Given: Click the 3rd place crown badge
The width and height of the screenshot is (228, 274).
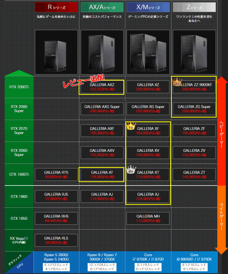Looking at the screenshot, I should tap(177, 82).
